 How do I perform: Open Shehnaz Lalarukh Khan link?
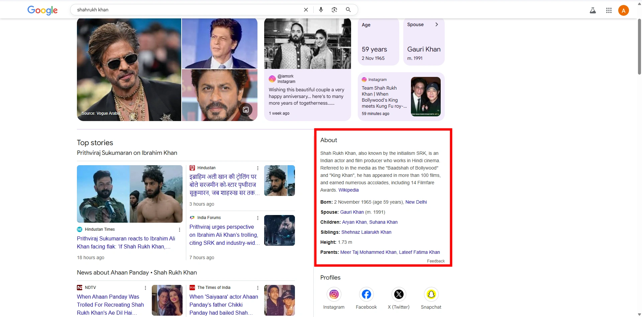pos(366,232)
